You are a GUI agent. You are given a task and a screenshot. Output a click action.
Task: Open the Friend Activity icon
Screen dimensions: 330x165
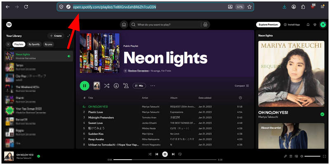pyautogui.click(x=315, y=25)
